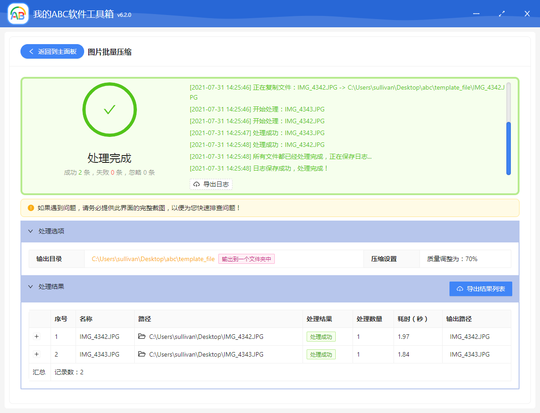Open IMG_4342.JPG output path link
Viewport: 540px width, 413px height.
(469, 337)
